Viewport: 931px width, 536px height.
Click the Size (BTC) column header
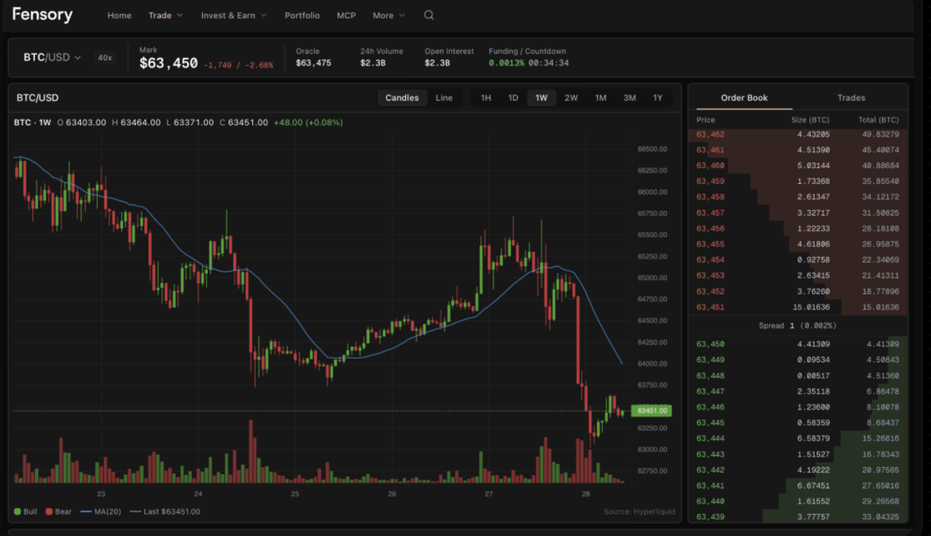point(810,120)
